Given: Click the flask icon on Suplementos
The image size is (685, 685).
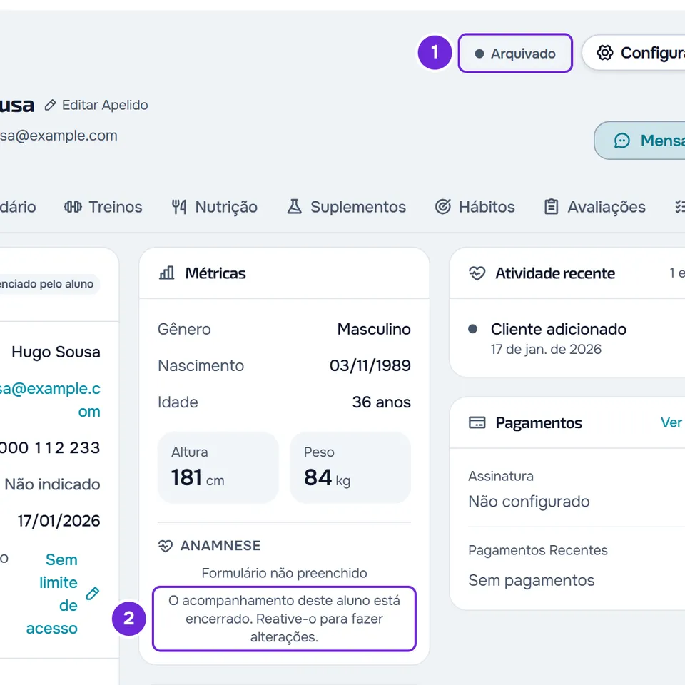Looking at the screenshot, I should (295, 207).
